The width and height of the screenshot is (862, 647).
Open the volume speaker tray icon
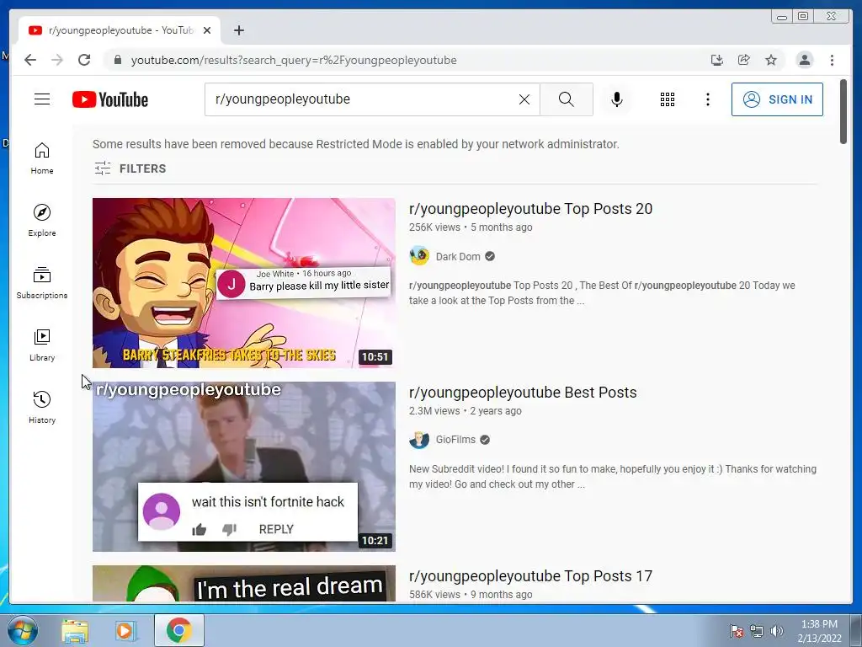pyautogui.click(x=777, y=631)
